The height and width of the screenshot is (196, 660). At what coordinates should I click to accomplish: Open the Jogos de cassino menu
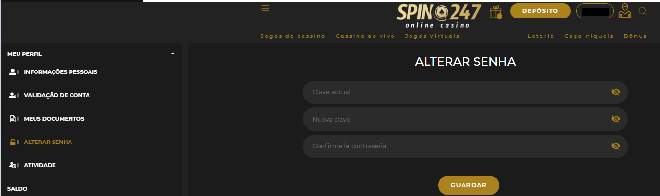pyautogui.click(x=293, y=36)
